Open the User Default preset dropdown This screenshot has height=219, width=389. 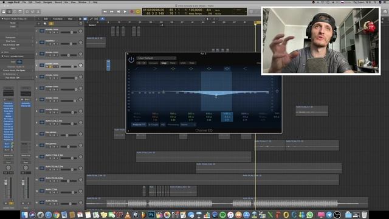(x=156, y=58)
